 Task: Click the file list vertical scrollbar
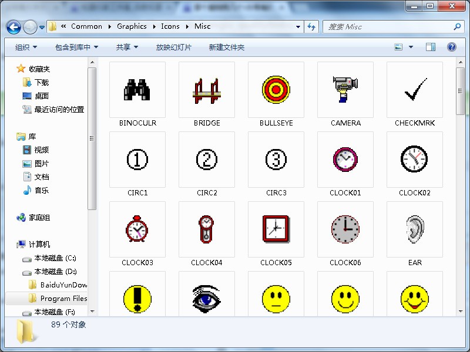[460, 176]
